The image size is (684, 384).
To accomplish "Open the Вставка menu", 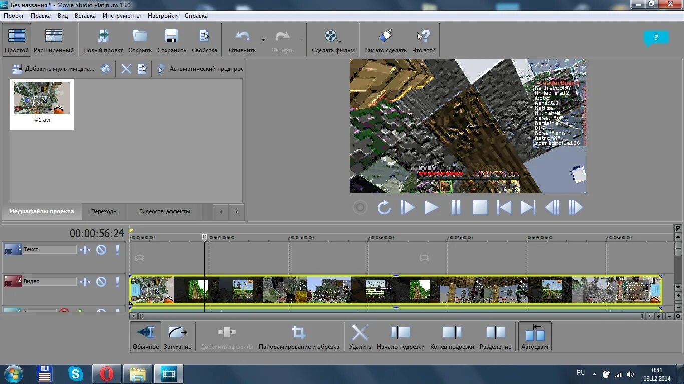I will pyautogui.click(x=85, y=16).
